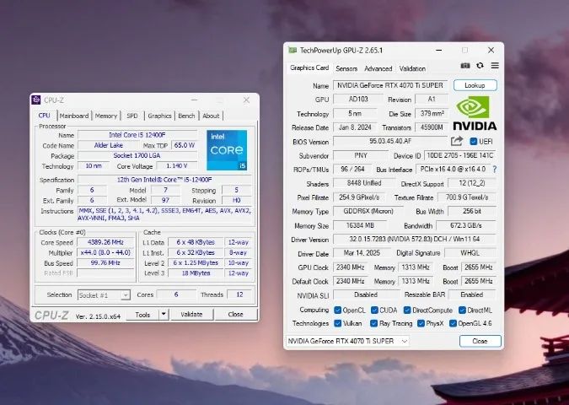Open the SPD tab in CPU-Z
Image resolution: width=569 pixels, height=405 pixels.
tap(132, 116)
